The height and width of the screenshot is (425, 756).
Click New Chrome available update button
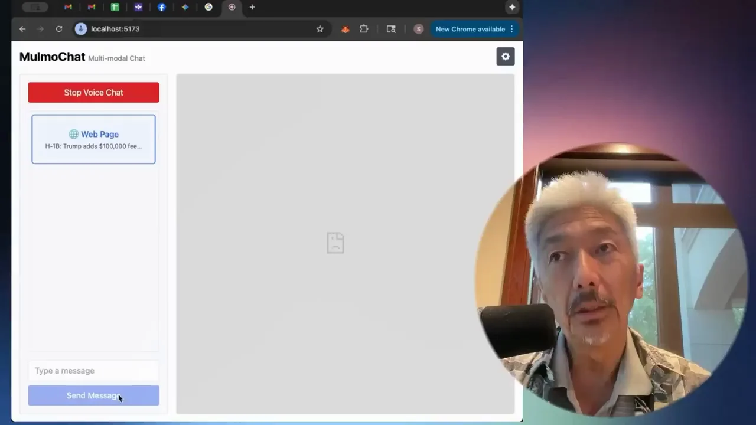(x=470, y=29)
